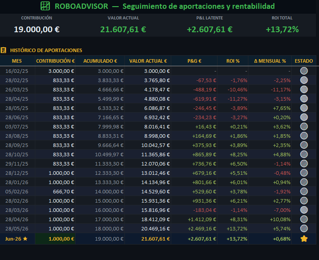This screenshot has width=319, height=260.
Task: Click the 20.469,16 € valor actual cell
Action: [x=148, y=229]
